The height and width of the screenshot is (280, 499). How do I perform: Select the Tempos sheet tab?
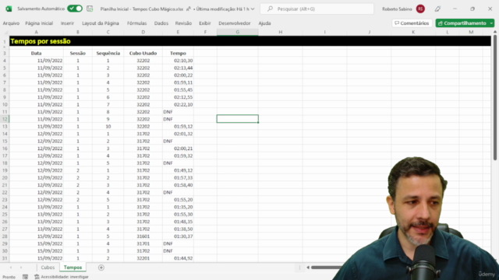tap(73, 268)
